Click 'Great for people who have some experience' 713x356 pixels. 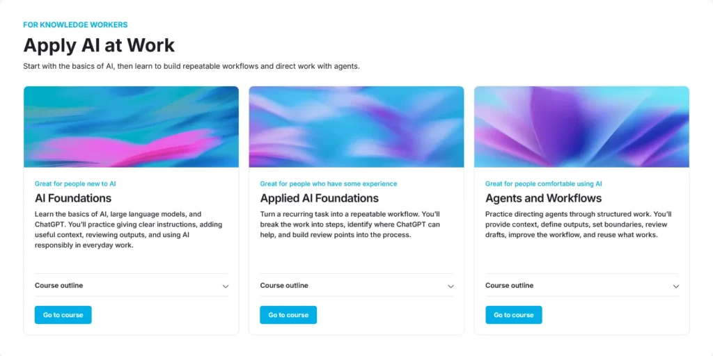[x=329, y=184]
